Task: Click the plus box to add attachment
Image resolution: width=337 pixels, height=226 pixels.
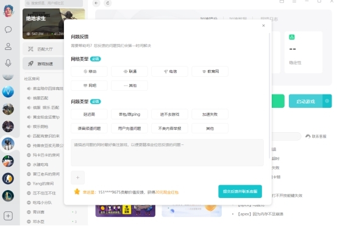Action: coord(77,177)
